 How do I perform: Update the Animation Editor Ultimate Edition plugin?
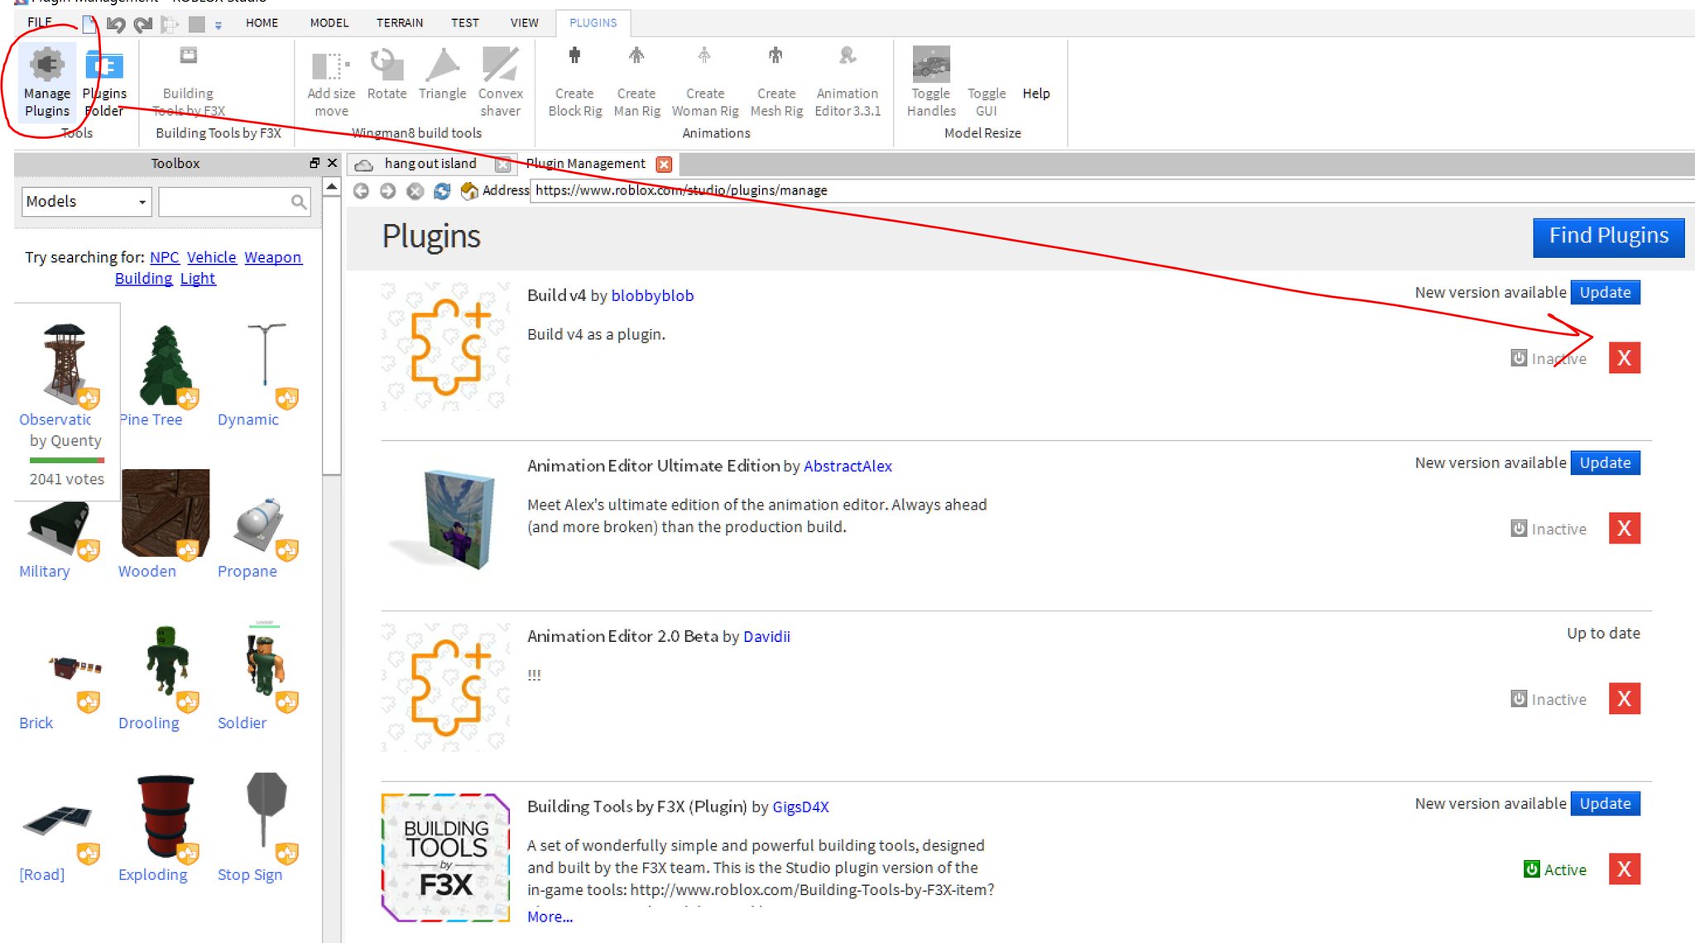pos(1604,463)
